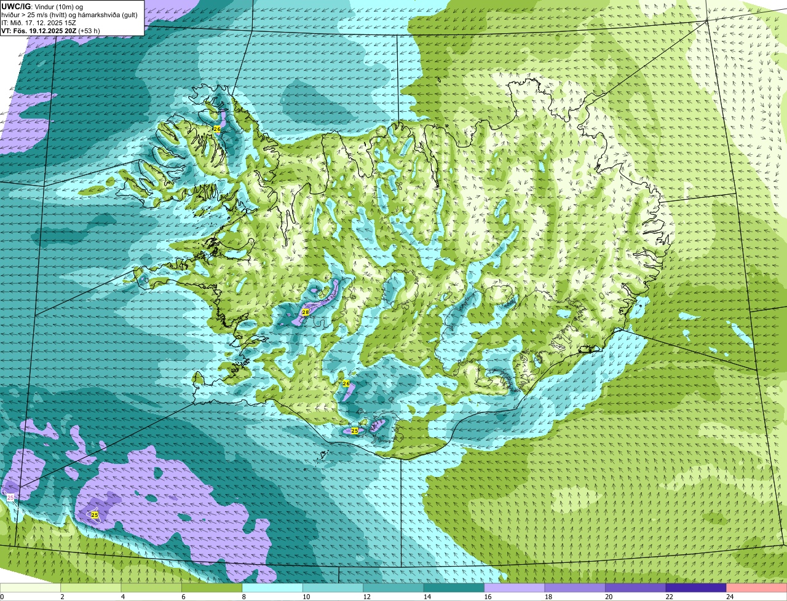
Task: Click the 20–22 m/s violet legend color
Action: (x=636, y=588)
